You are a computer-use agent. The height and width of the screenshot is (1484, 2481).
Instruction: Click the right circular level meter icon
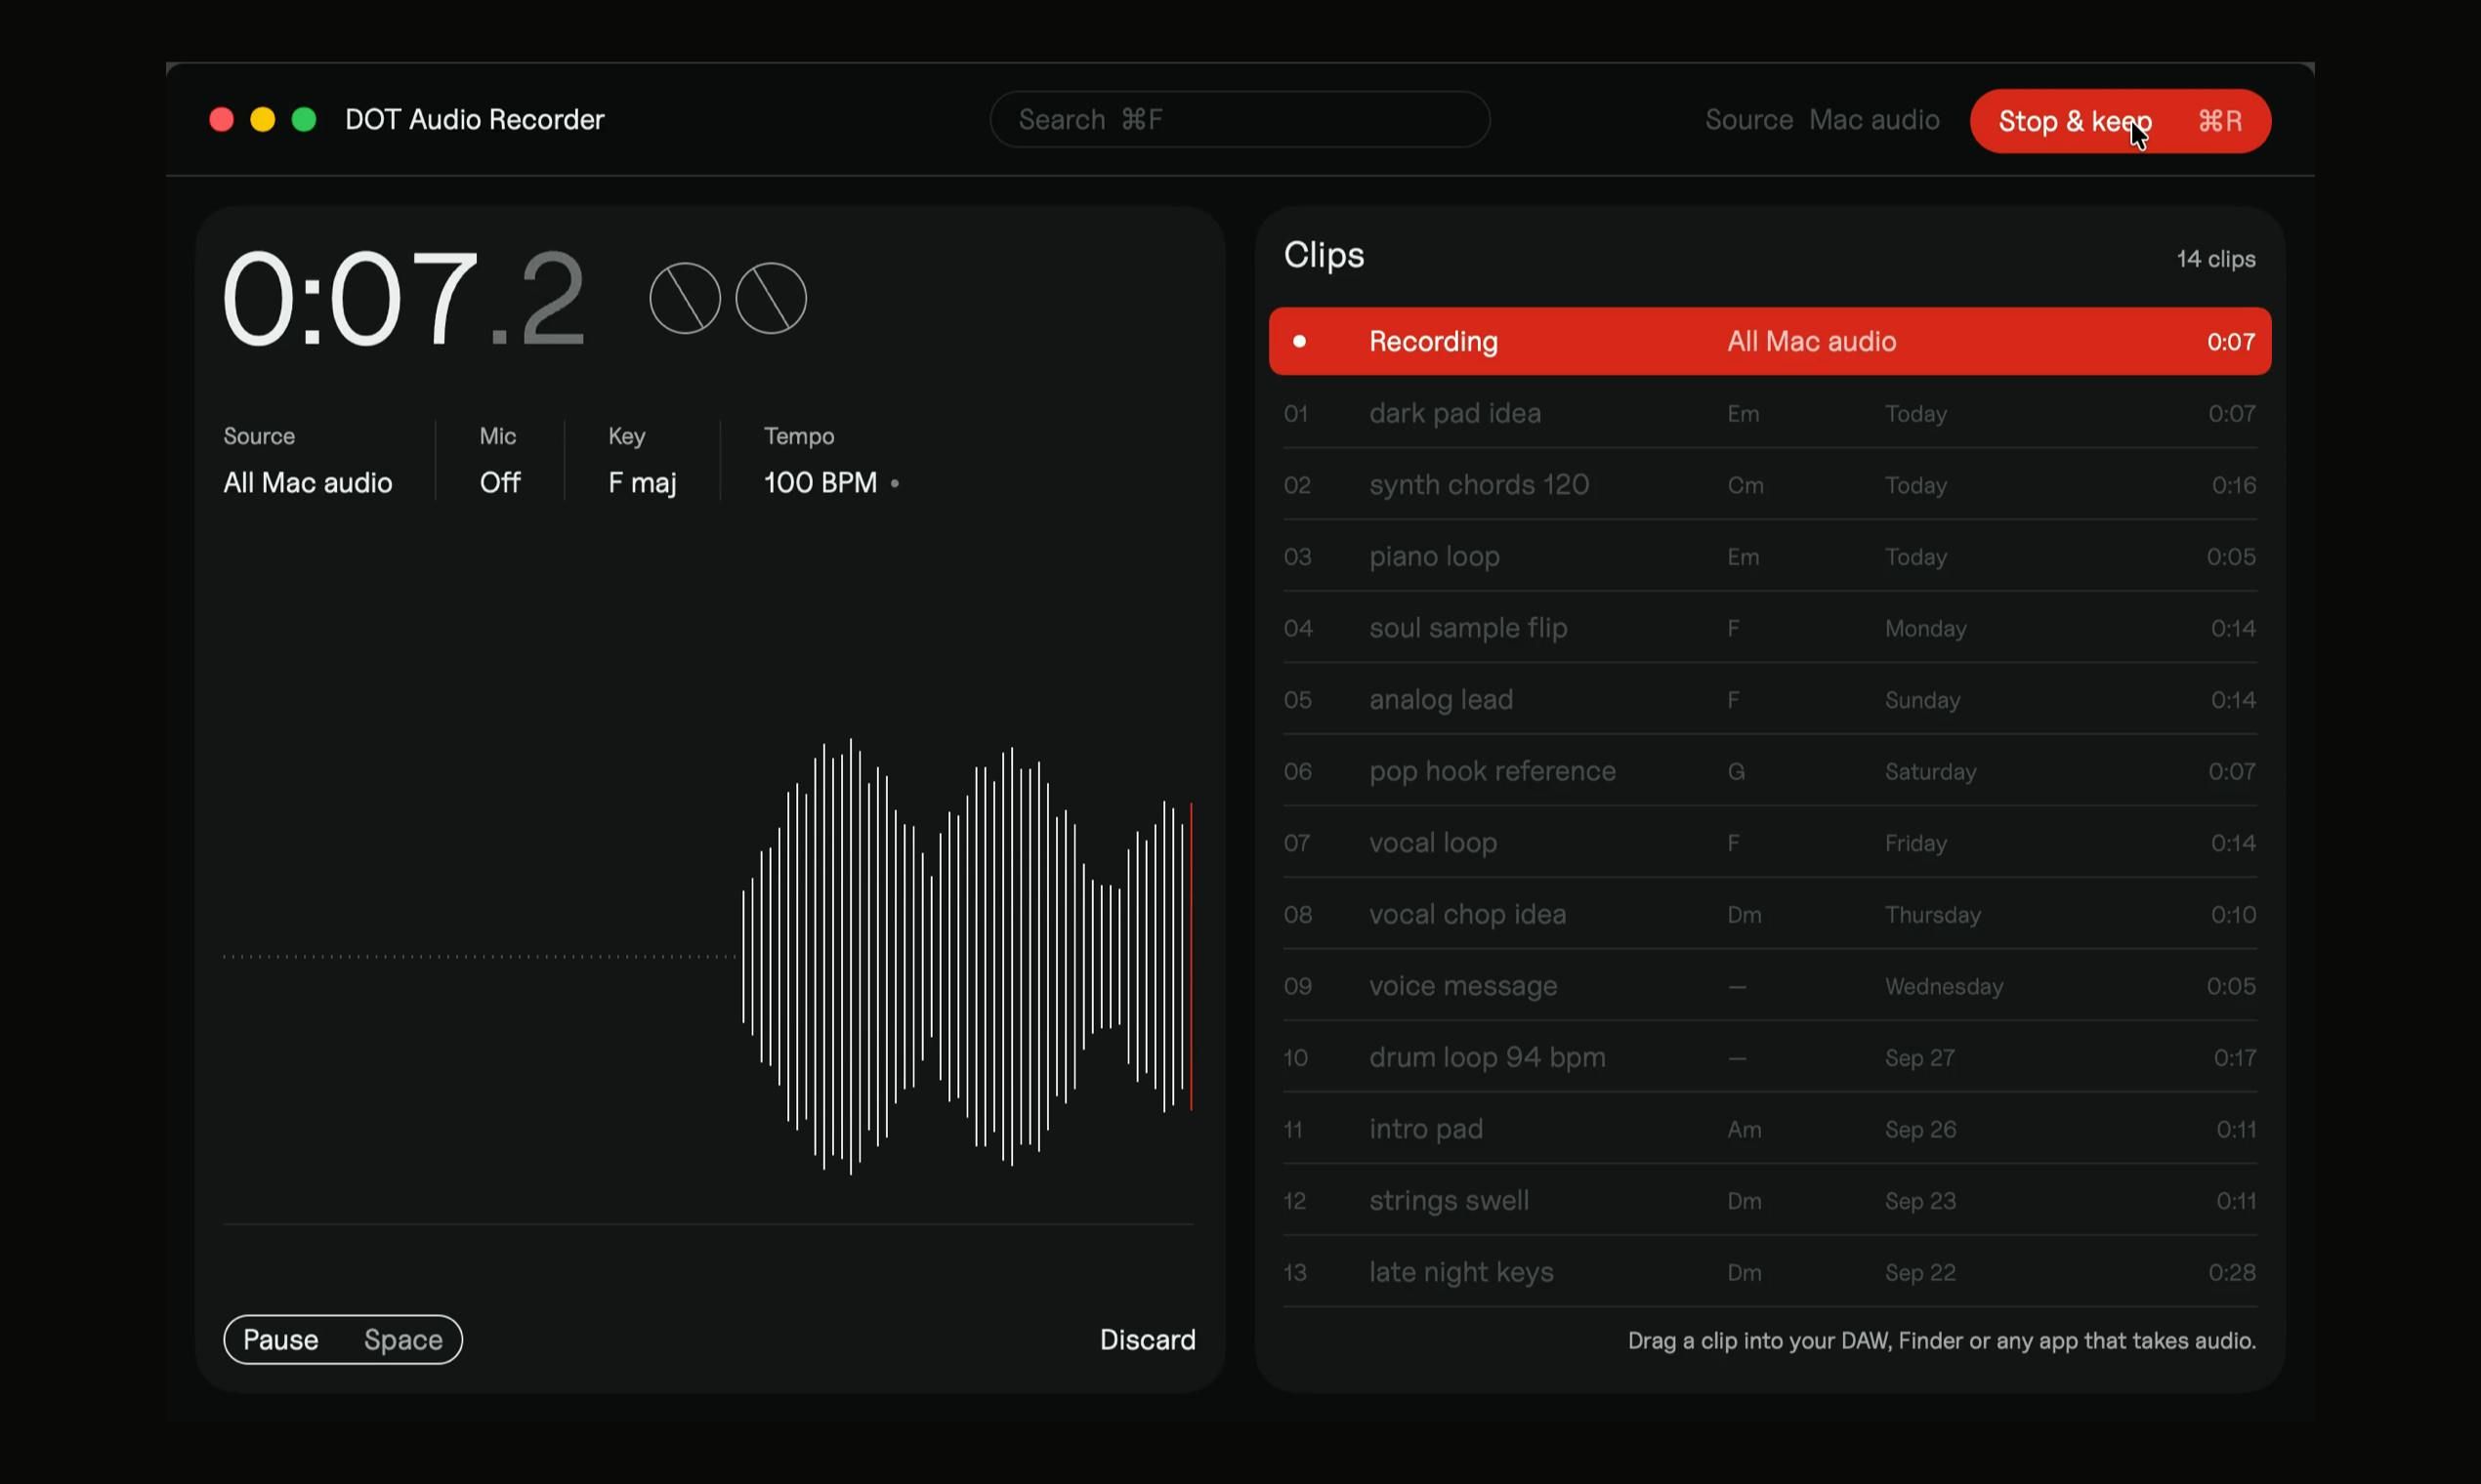(x=771, y=298)
